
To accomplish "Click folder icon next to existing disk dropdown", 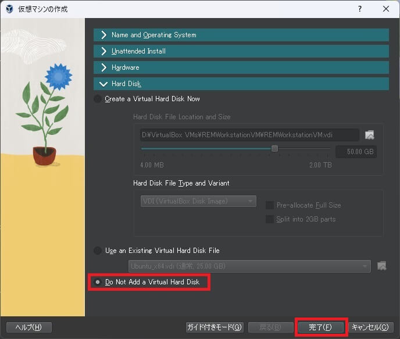I will tap(381, 266).
